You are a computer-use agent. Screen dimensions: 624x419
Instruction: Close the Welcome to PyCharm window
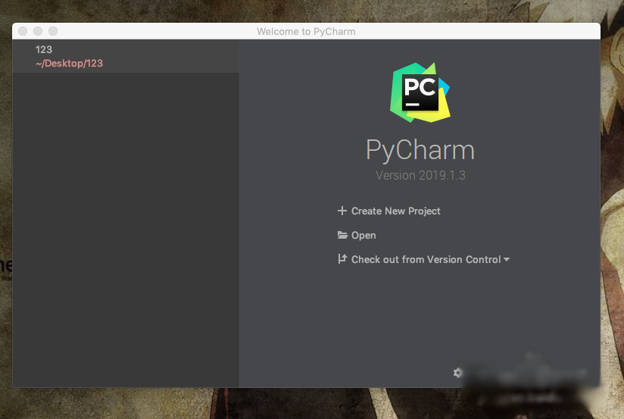(23, 31)
